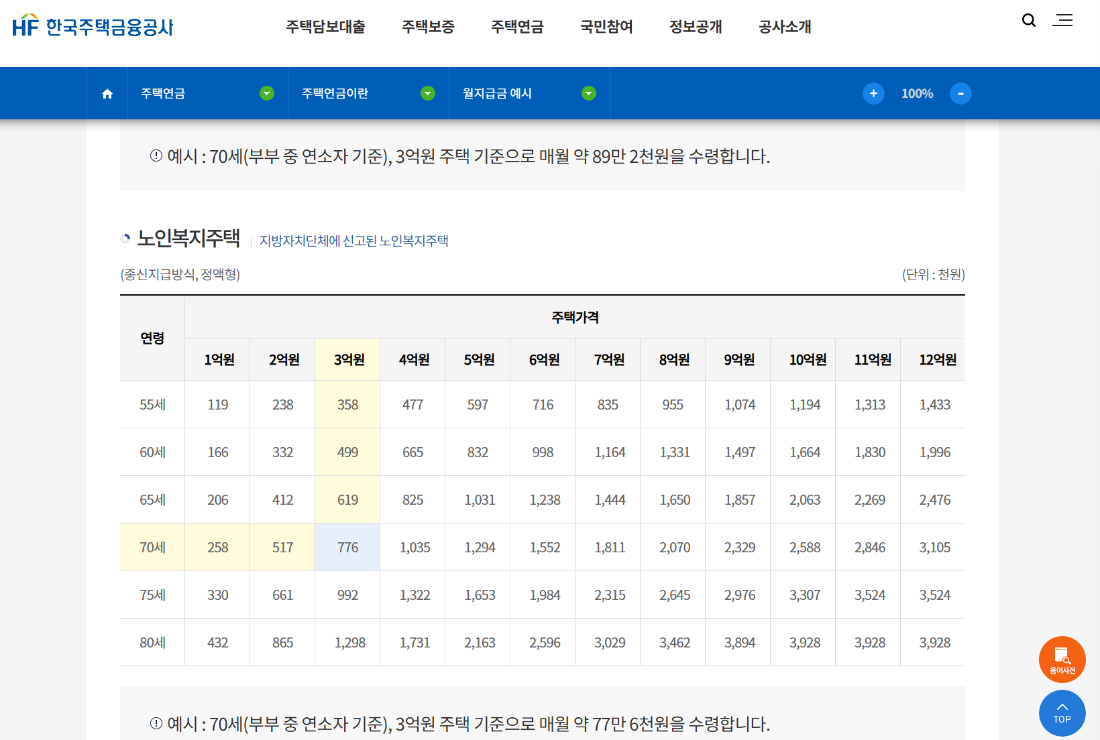Open the 정보공개 menu
Screen dimensions: 1100x740
coord(696,27)
